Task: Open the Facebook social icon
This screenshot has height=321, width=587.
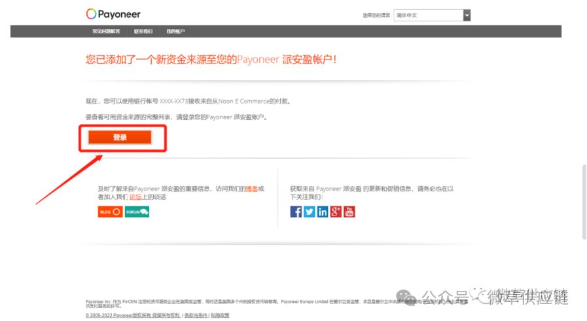Action: [x=296, y=212]
